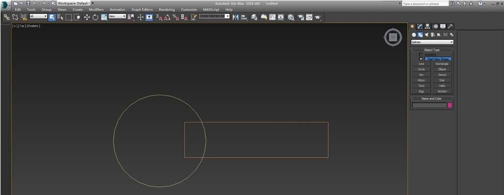
Task: Open Rendered Frame Window
Action: point(309,17)
